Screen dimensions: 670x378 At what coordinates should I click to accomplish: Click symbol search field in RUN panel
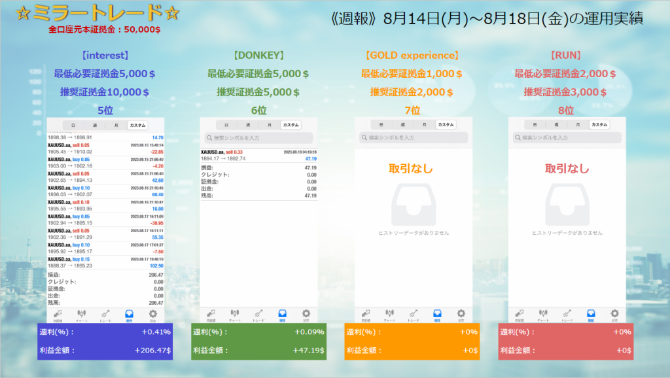coord(567,138)
